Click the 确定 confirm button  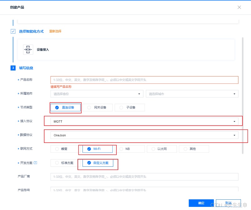tap(201, 203)
